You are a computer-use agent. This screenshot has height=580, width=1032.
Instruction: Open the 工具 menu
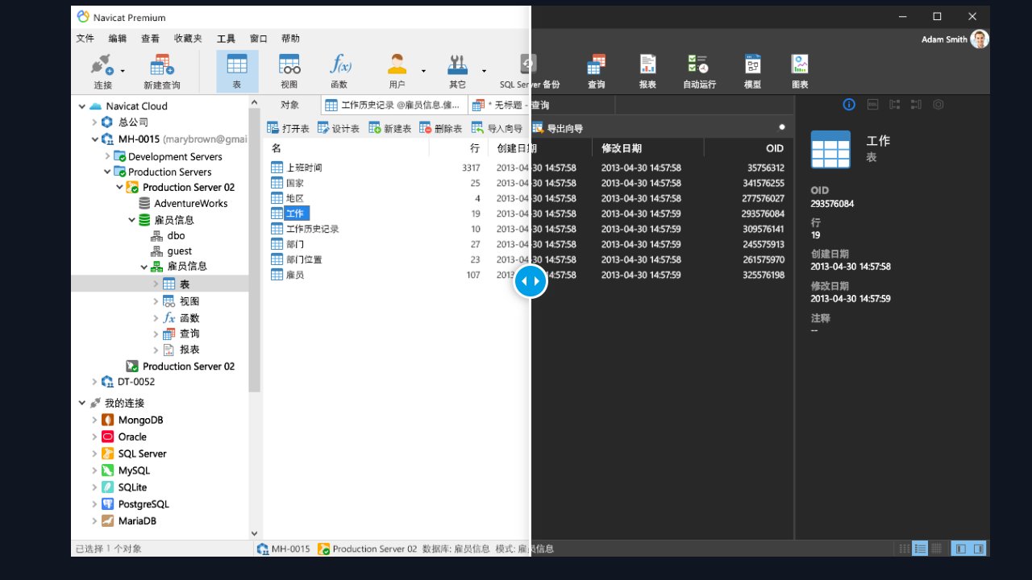point(226,38)
